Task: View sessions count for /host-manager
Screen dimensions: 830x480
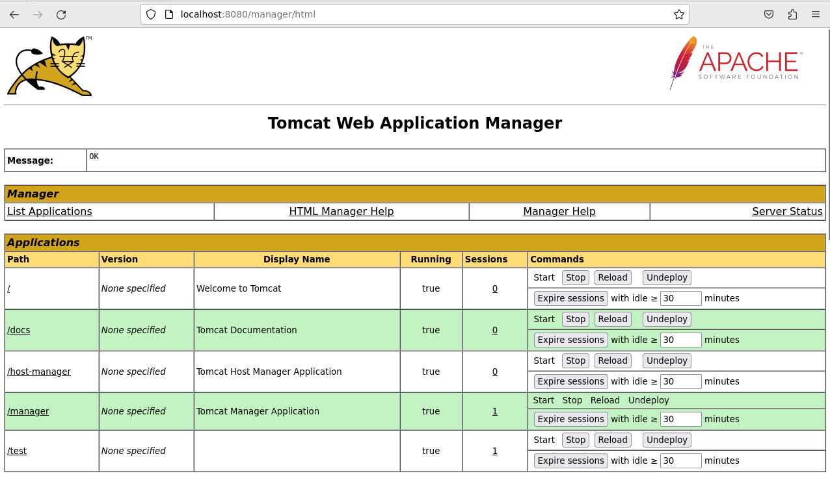Action: (495, 372)
